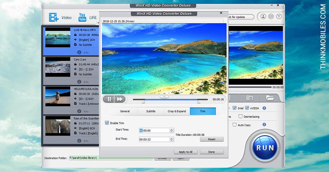The height and width of the screenshot is (172, 329).
Task: Click the Destination Folder path field
Action: point(111,158)
